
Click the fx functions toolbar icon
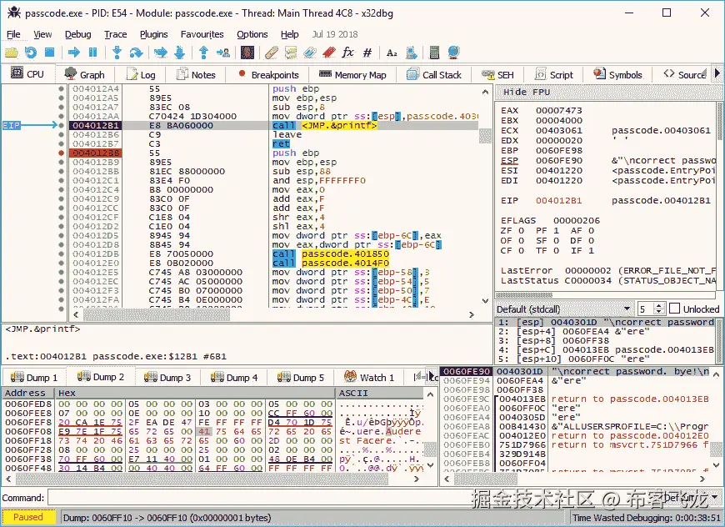347,53
